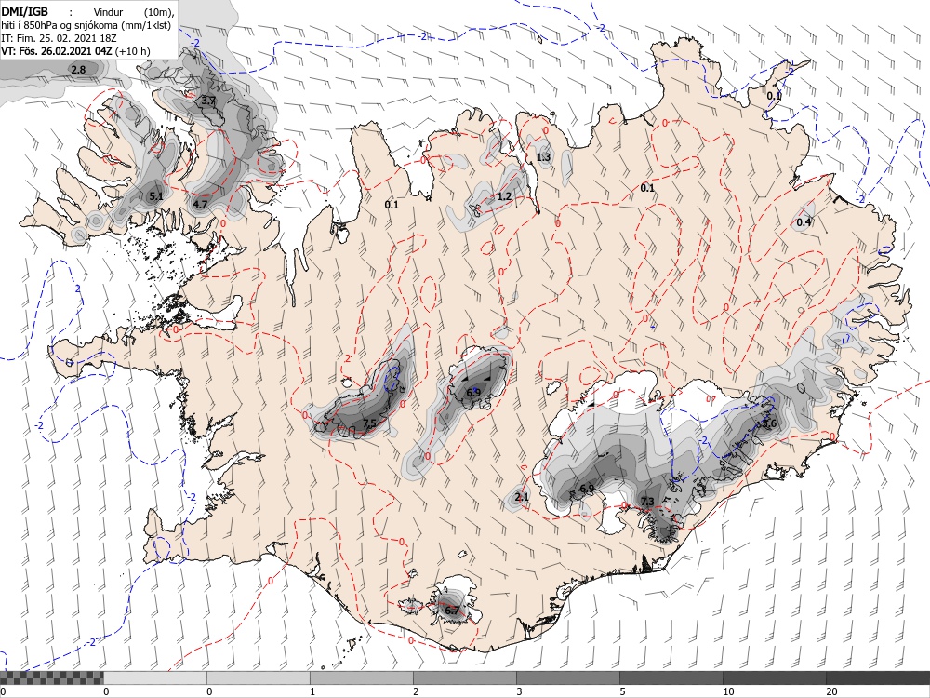Select the legend swatch between 3 and 5
The height and width of the screenshot is (698, 930).
tap(568, 678)
